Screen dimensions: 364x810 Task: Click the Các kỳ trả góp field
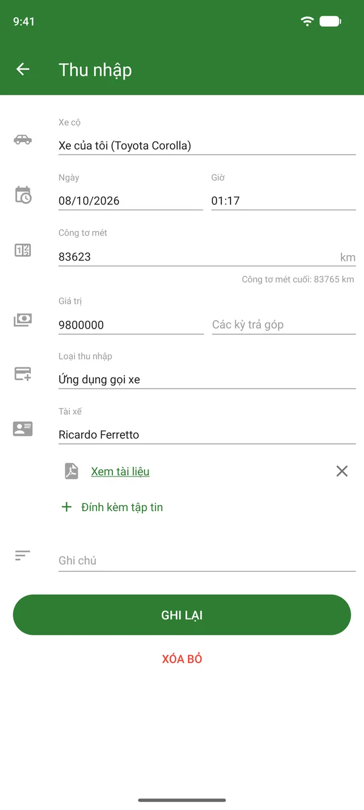click(x=283, y=325)
